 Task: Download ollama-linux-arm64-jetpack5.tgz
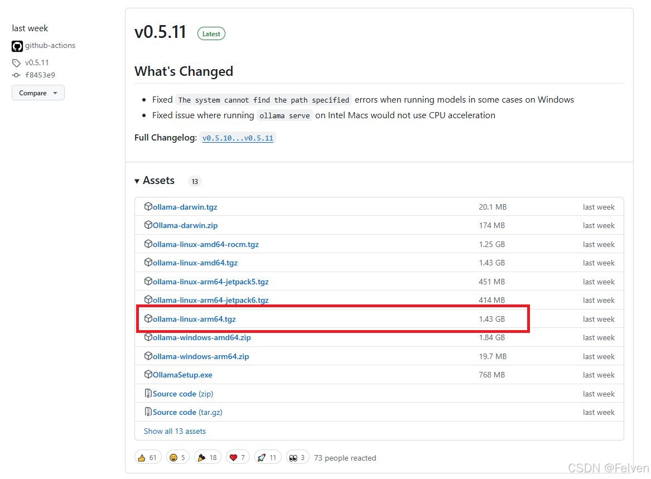click(210, 282)
